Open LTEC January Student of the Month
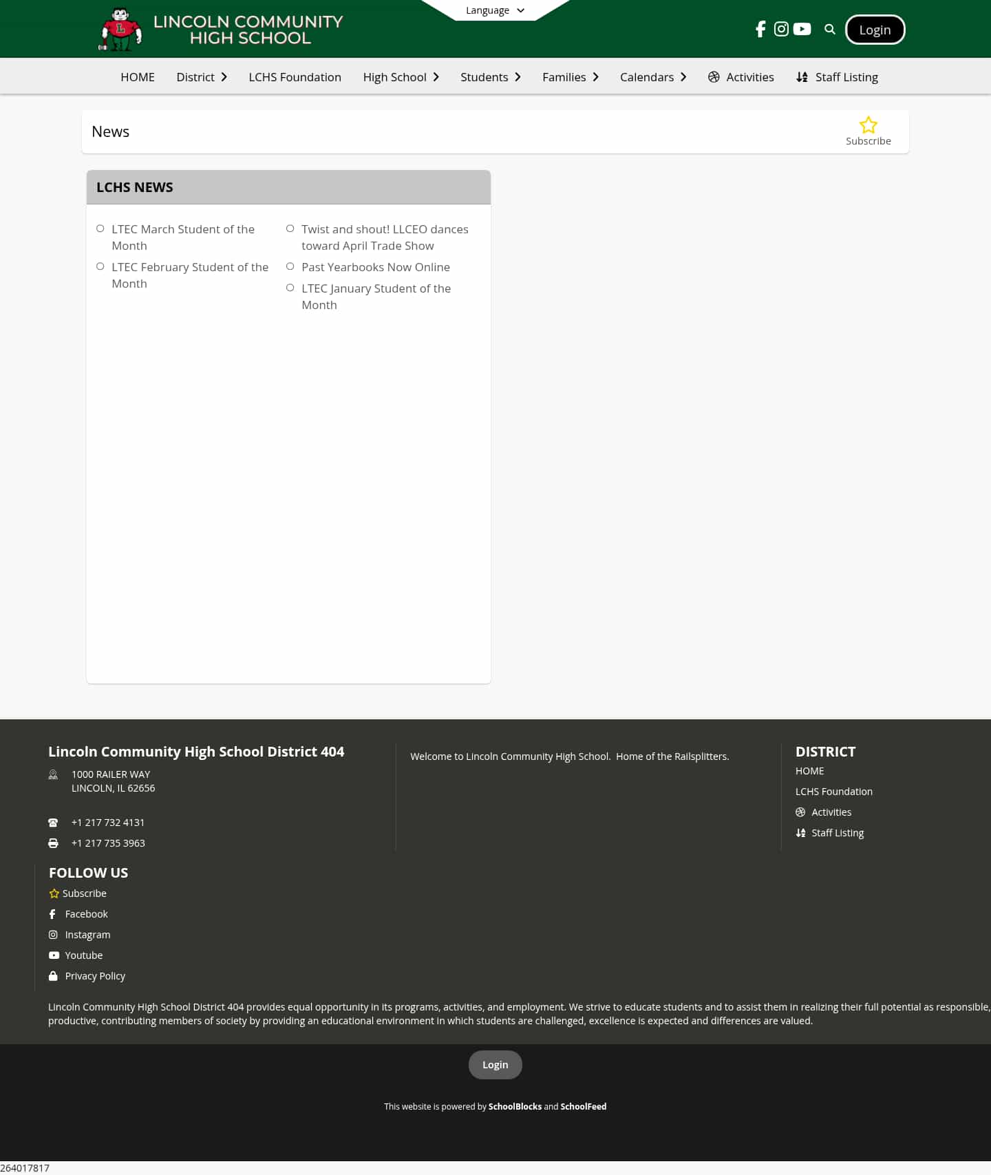Image resolution: width=991 pixels, height=1175 pixels. point(376,297)
